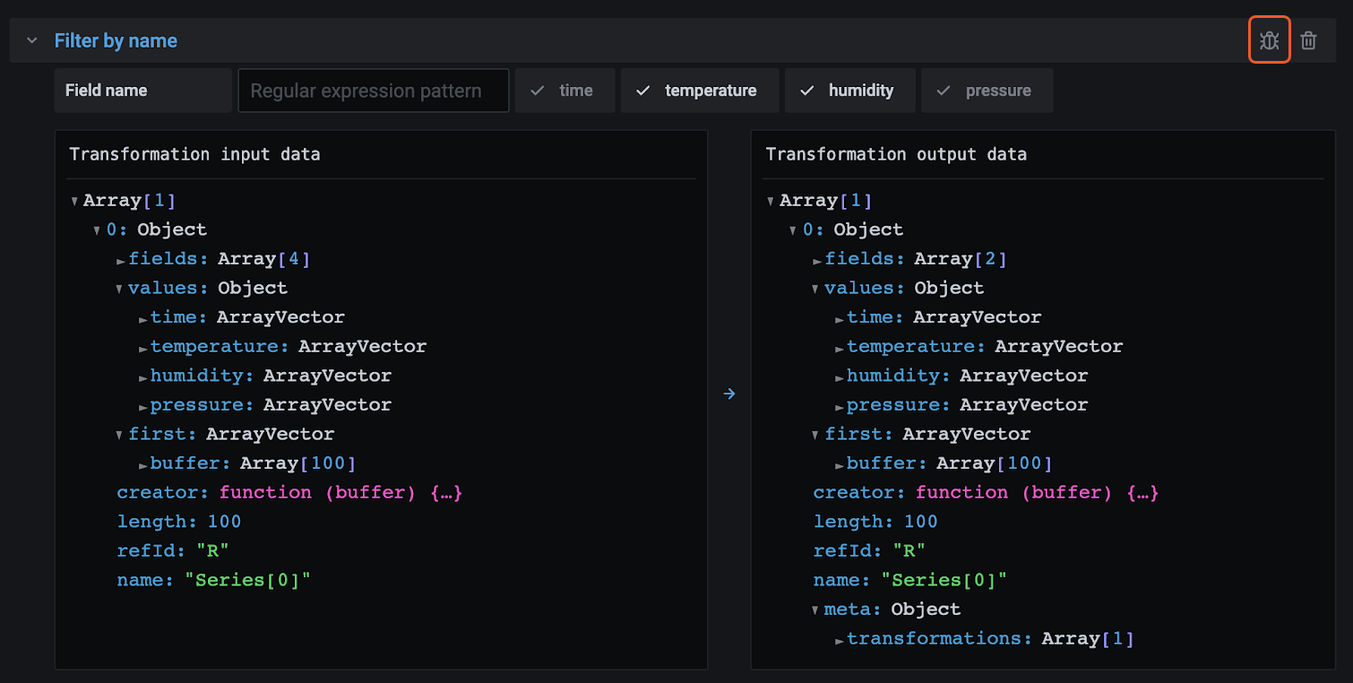Click the Regular expression pattern field
The width and height of the screenshot is (1353, 683).
pyautogui.click(x=373, y=90)
